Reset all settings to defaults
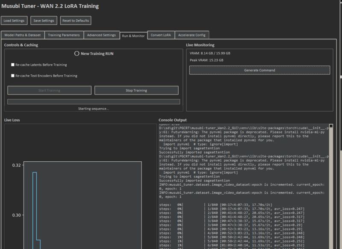This screenshot has height=249, width=342. [x=76, y=21]
